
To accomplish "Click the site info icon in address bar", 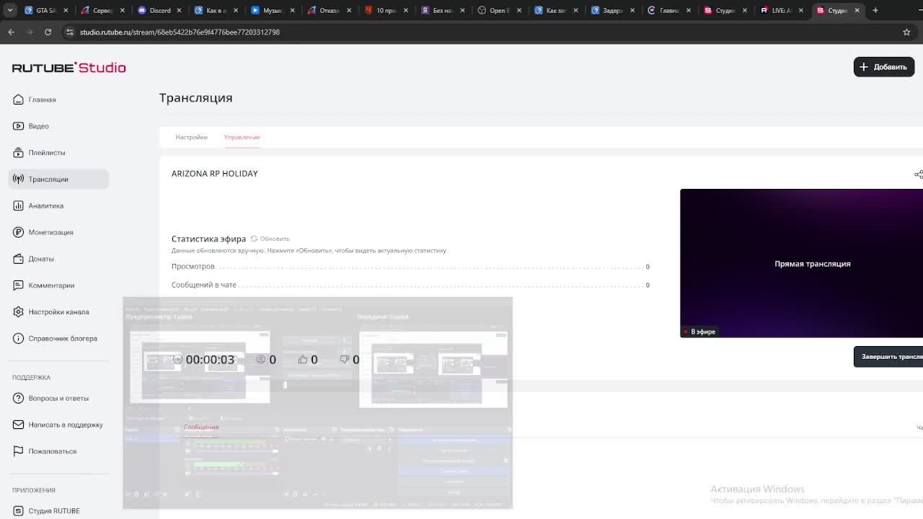I will [69, 32].
